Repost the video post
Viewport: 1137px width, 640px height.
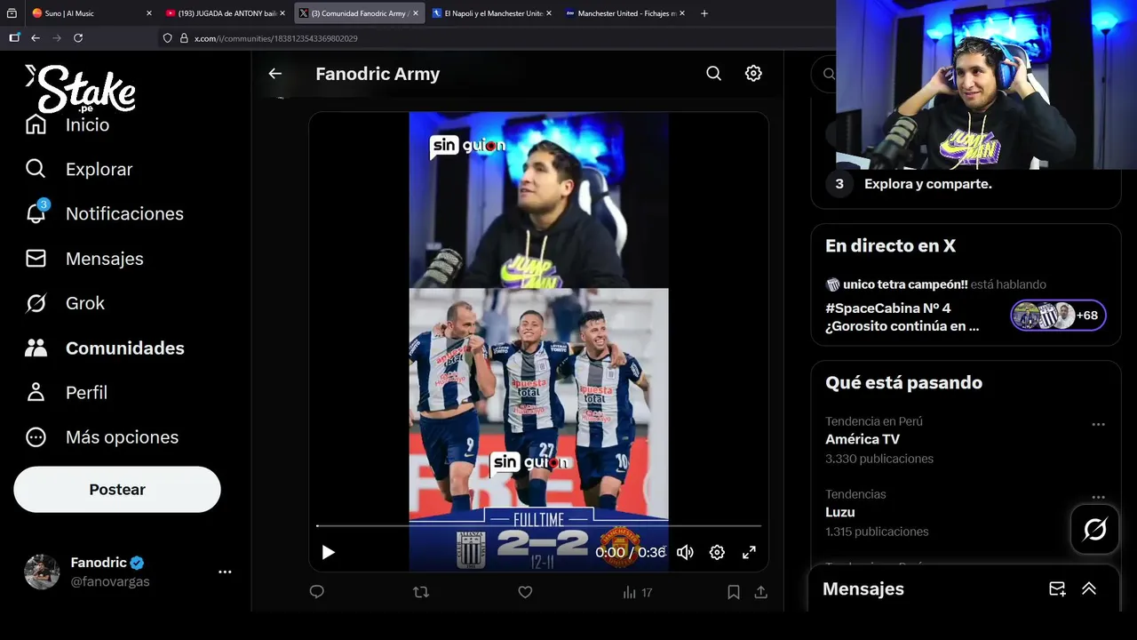[421, 592]
